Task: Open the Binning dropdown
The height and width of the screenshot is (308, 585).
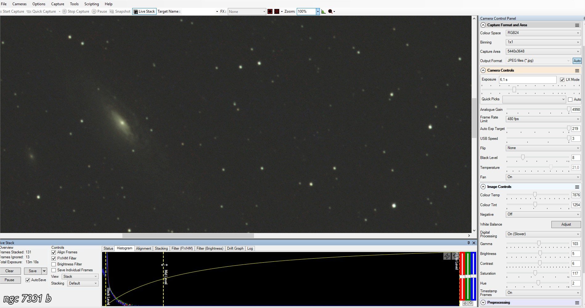Action: [x=543, y=42]
